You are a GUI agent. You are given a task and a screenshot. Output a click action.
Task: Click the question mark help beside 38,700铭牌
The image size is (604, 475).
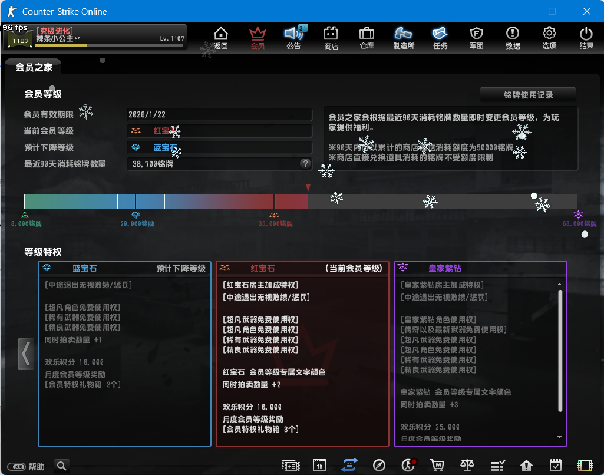tap(305, 164)
